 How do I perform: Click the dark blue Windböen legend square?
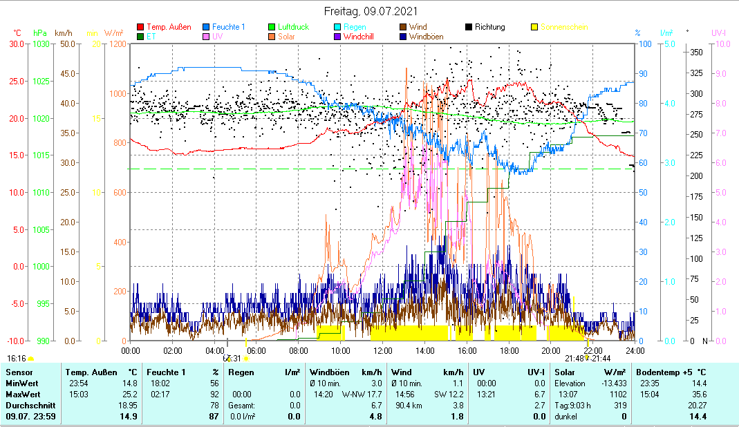pos(404,37)
